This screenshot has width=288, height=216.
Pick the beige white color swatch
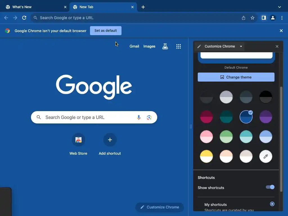[x=246, y=156]
